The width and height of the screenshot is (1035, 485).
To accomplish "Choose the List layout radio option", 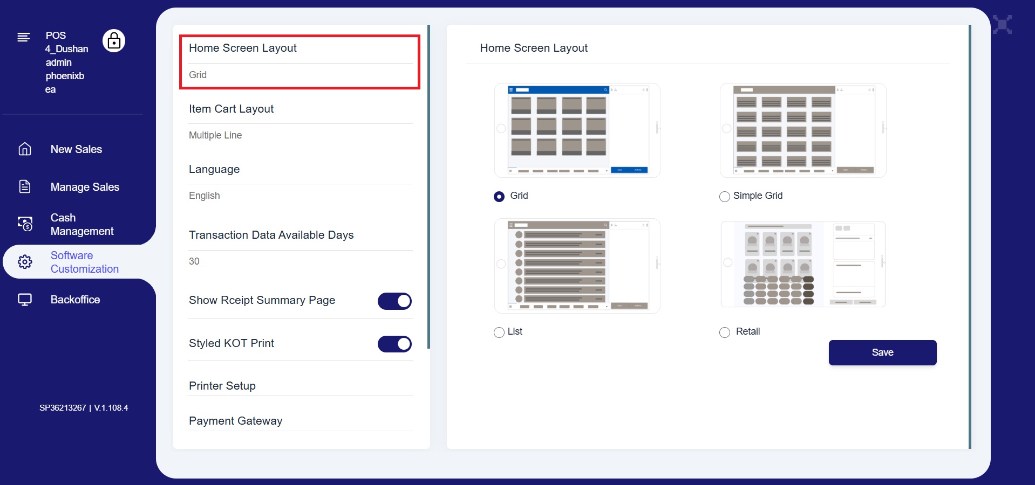I will (x=499, y=332).
